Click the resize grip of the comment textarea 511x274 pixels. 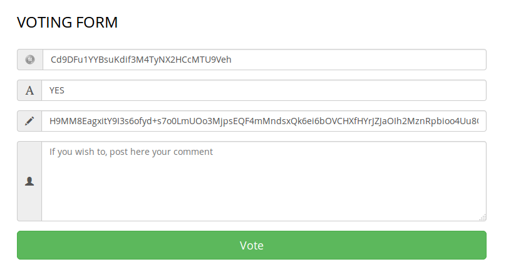pos(483,218)
